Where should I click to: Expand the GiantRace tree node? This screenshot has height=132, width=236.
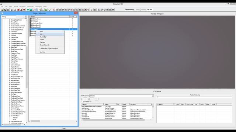pyautogui.click(x=10, y=47)
